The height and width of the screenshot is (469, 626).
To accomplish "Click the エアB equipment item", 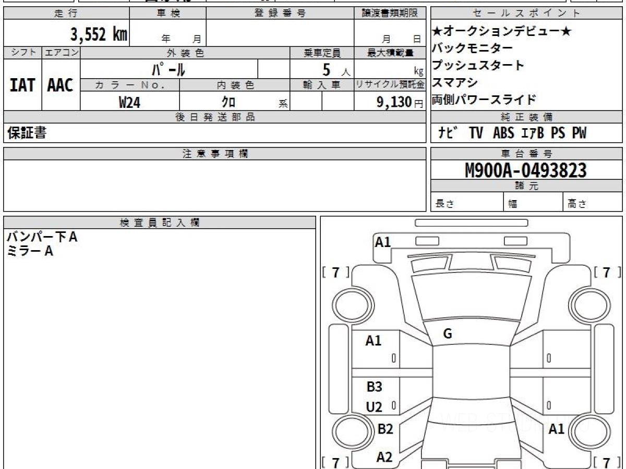I will coord(532,133).
